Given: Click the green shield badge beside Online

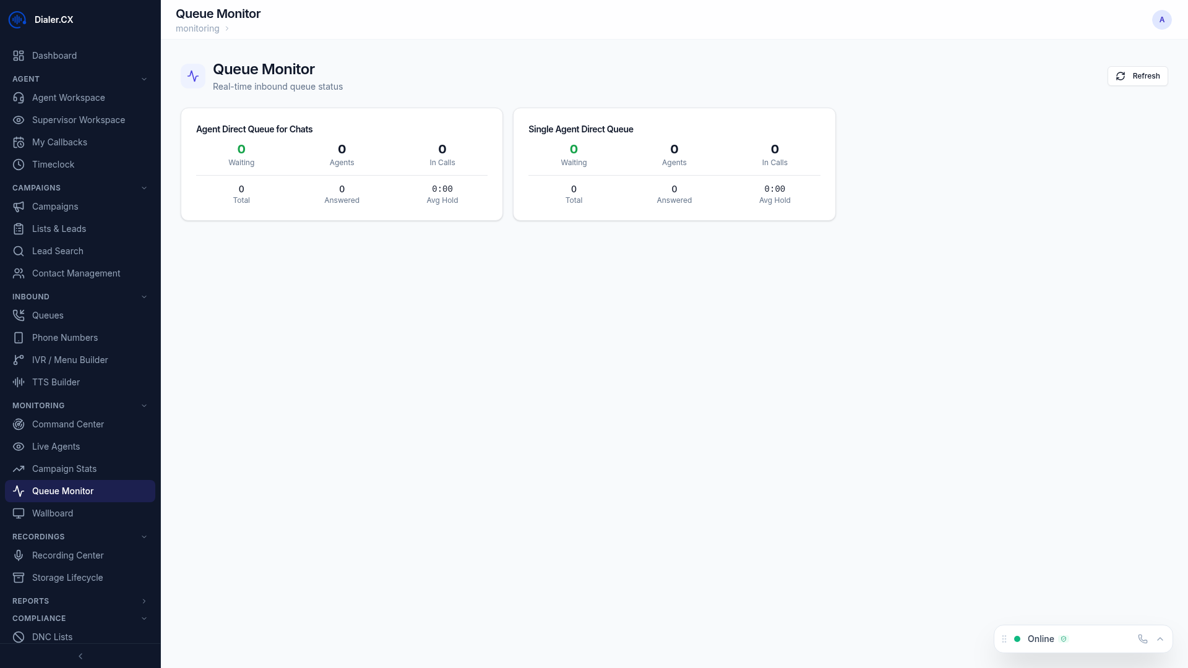Looking at the screenshot, I should tap(1064, 639).
